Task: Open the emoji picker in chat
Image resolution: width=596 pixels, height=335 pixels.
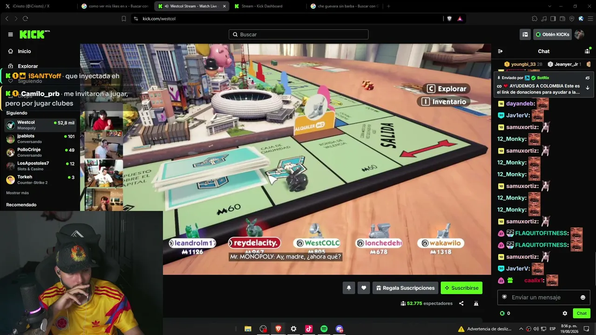Action: tap(583, 297)
